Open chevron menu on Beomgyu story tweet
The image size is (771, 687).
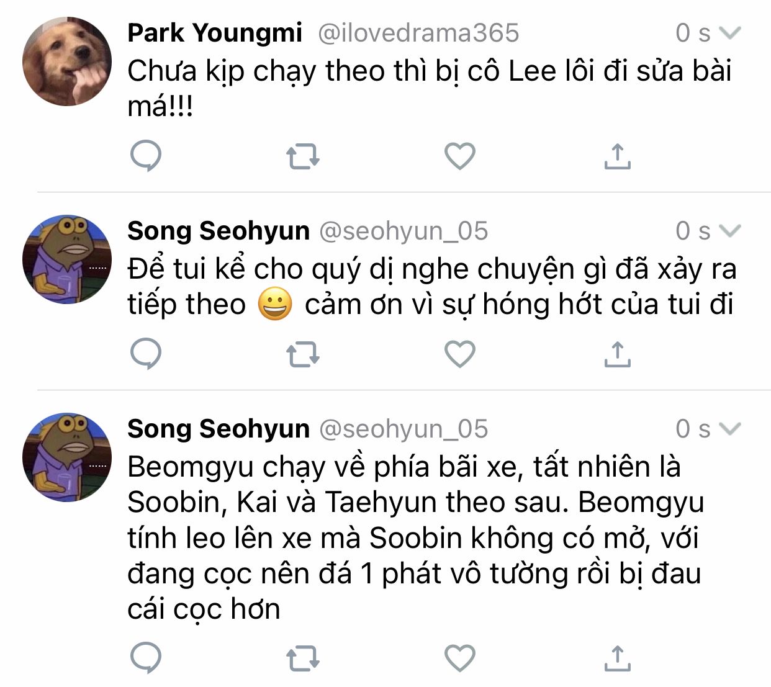tap(730, 428)
